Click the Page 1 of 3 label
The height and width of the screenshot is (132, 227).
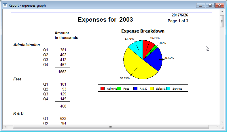point(178,21)
